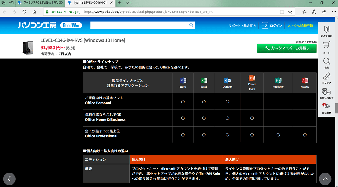This screenshot has height=187, width=338.
Task: Click the 個人向け column header
Action: click(x=176, y=160)
